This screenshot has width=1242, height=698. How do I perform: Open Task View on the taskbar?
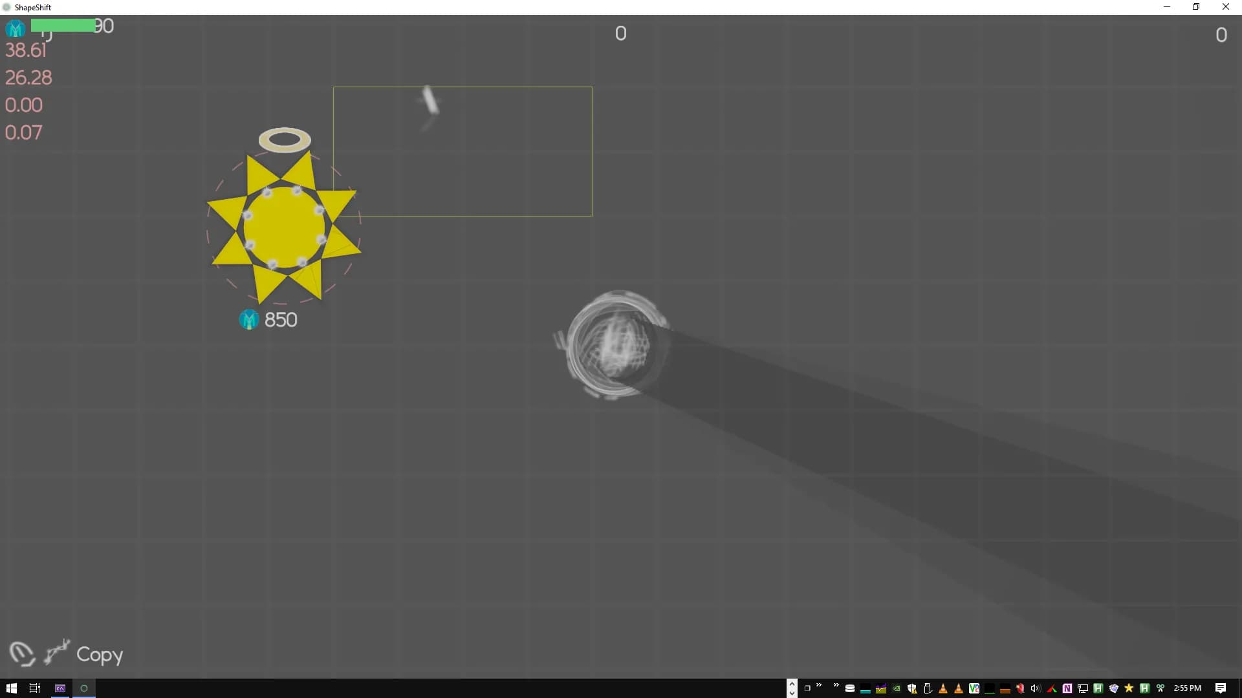point(35,688)
